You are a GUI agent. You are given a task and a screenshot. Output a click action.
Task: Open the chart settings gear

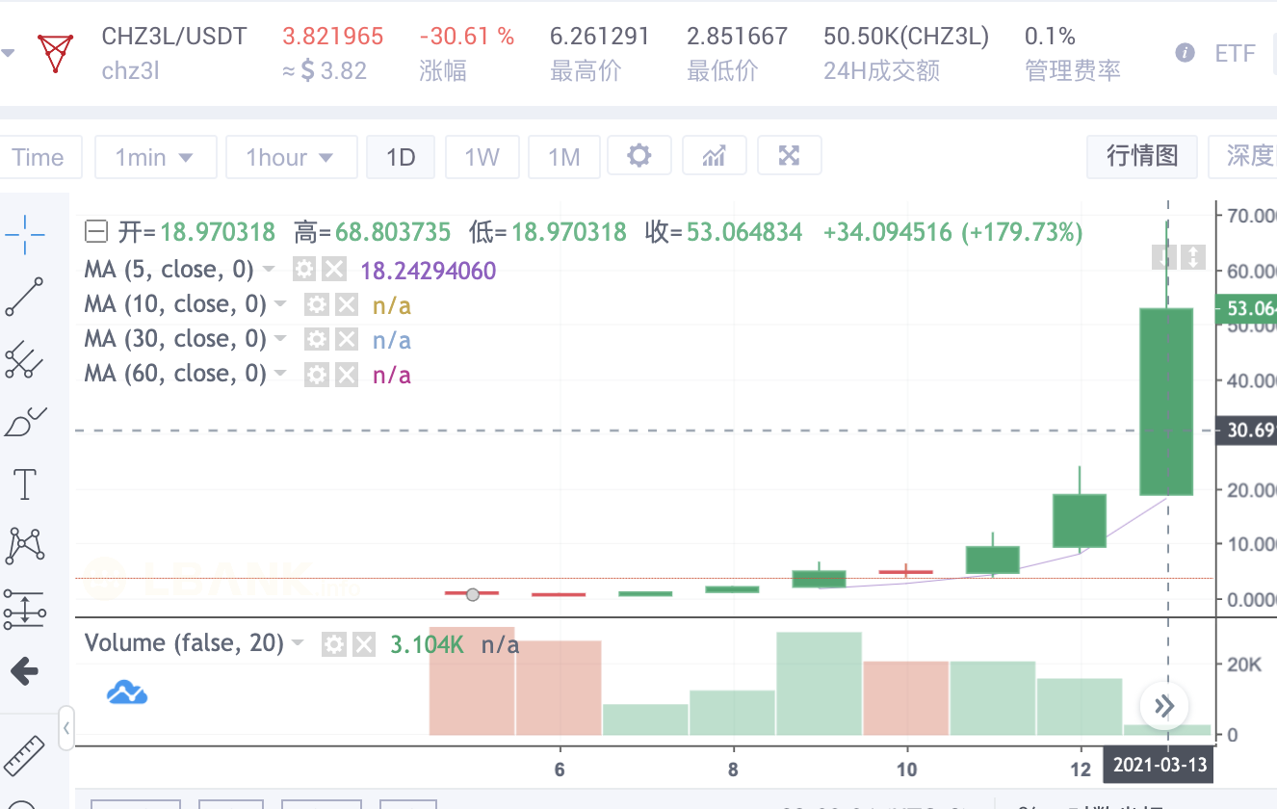click(639, 155)
